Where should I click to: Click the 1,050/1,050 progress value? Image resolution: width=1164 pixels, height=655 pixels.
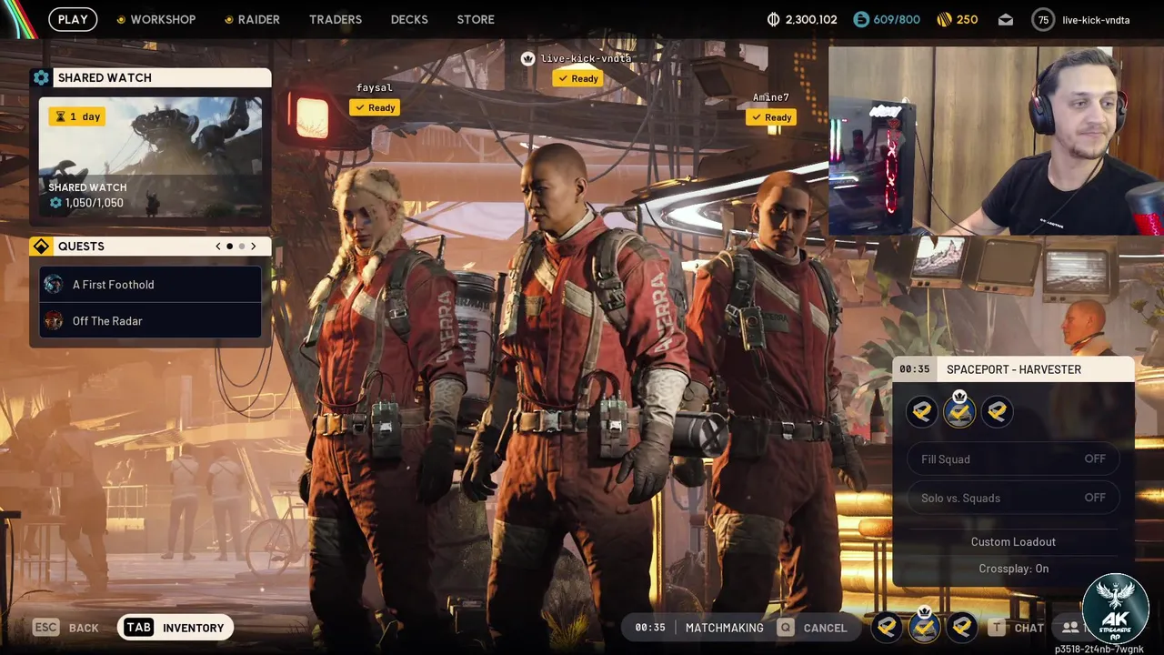94,203
